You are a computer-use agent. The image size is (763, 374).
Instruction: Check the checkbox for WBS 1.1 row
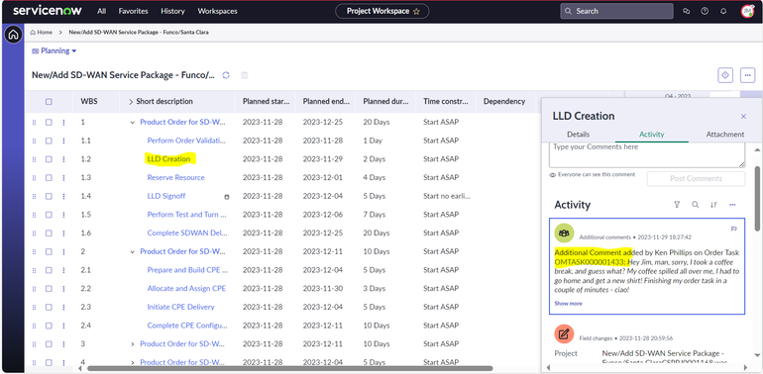[49, 140]
